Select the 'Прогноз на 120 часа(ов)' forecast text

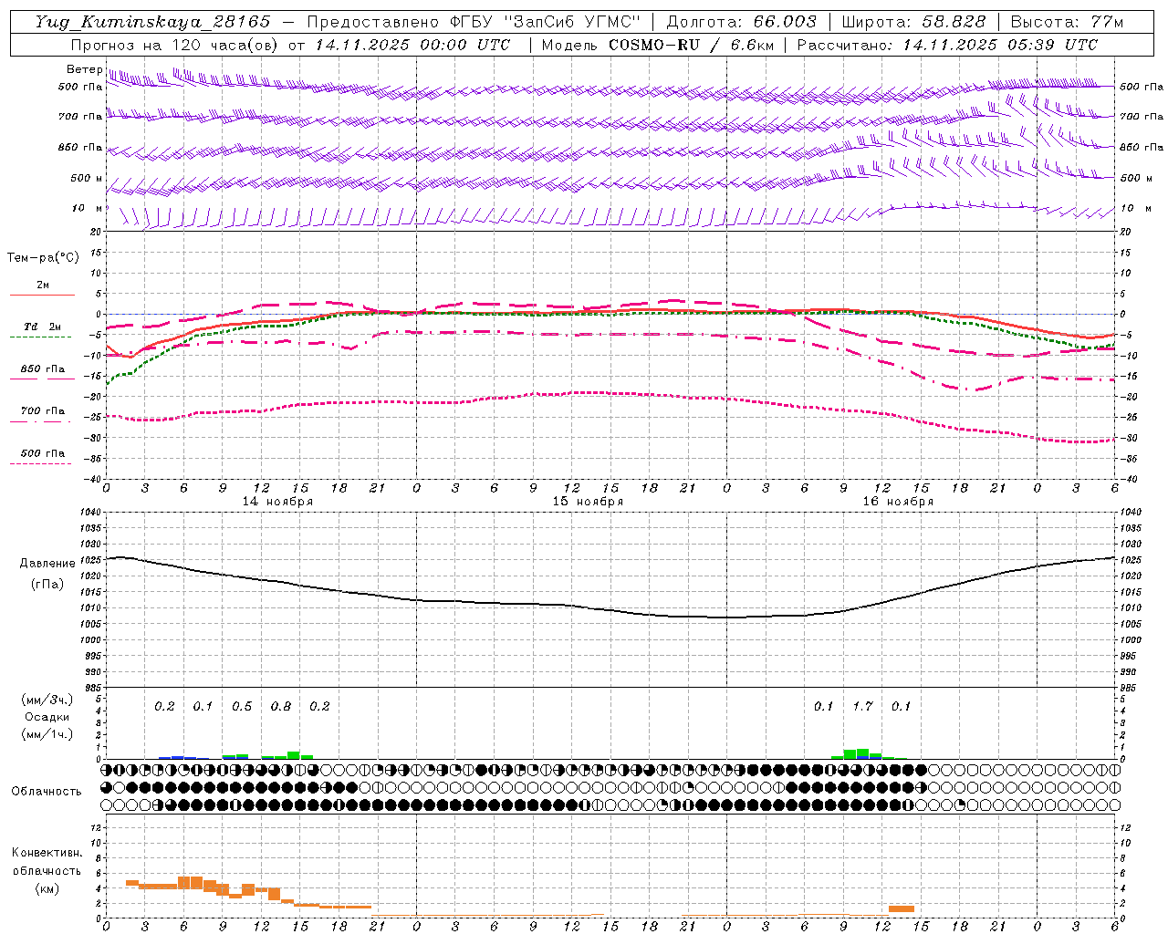point(174,45)
